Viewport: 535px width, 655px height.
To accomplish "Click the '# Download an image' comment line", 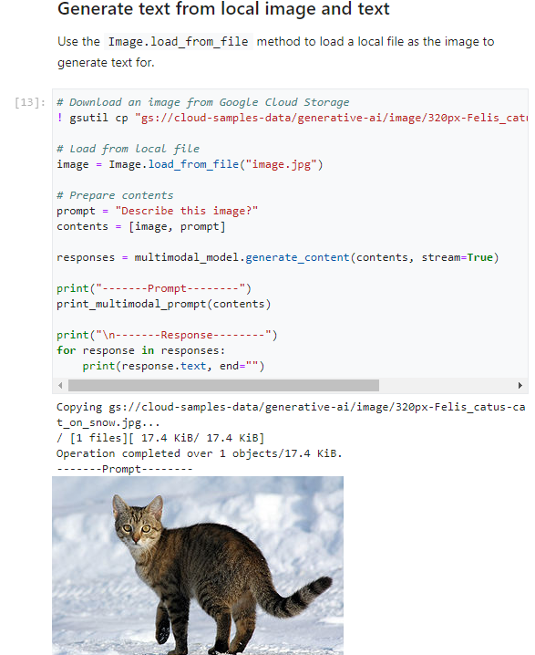I will tap(203, 102).
